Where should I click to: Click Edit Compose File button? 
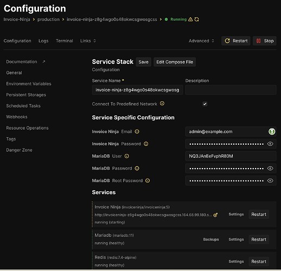tap(175, 62)
